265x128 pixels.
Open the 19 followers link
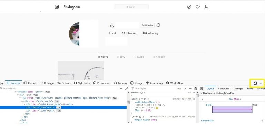(129, 33)
